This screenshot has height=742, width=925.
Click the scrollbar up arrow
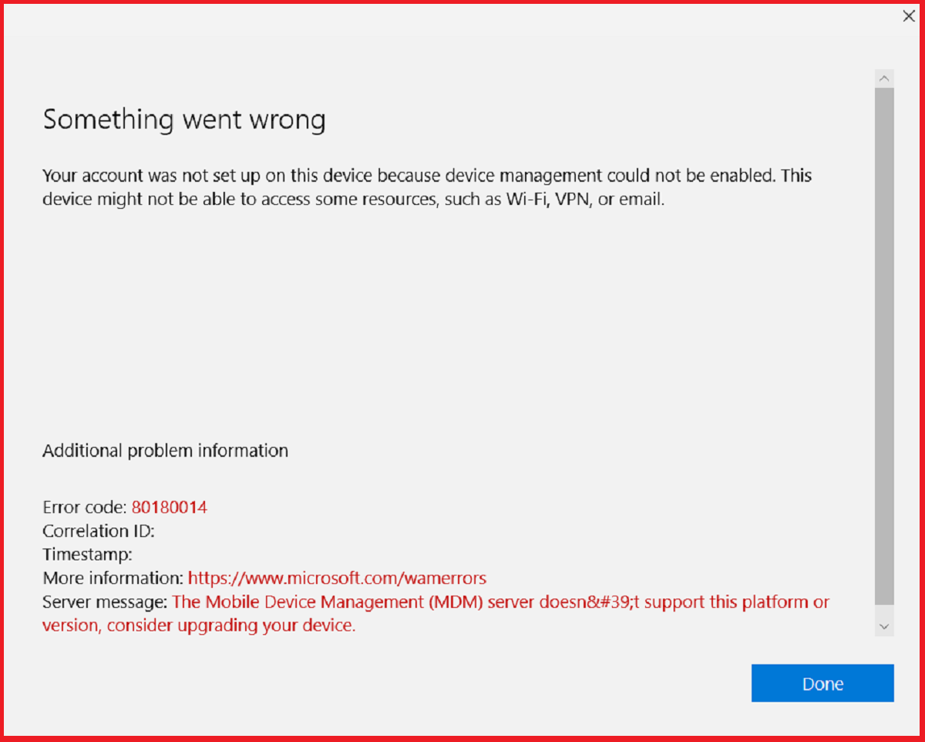tap(884, 78)
